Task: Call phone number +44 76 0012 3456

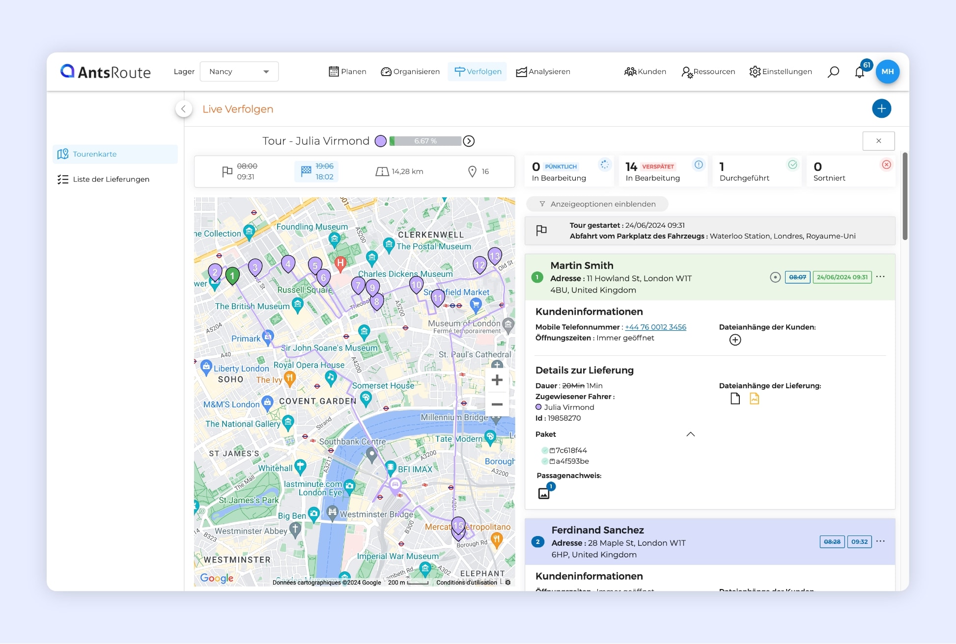Action: [655, 327]
